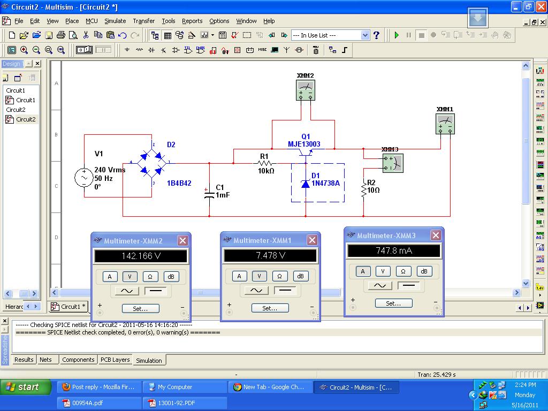Open the Transfer menu
The height and width of the screenshot is (411, 548).
[143, 21]
